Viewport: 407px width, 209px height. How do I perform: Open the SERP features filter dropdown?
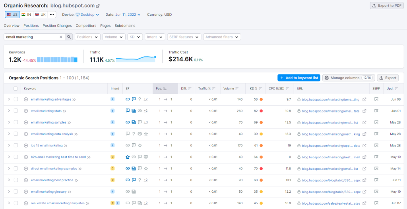[x=184, y=37]
